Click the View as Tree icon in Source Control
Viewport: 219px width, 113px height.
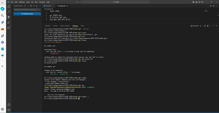point(25,6)
